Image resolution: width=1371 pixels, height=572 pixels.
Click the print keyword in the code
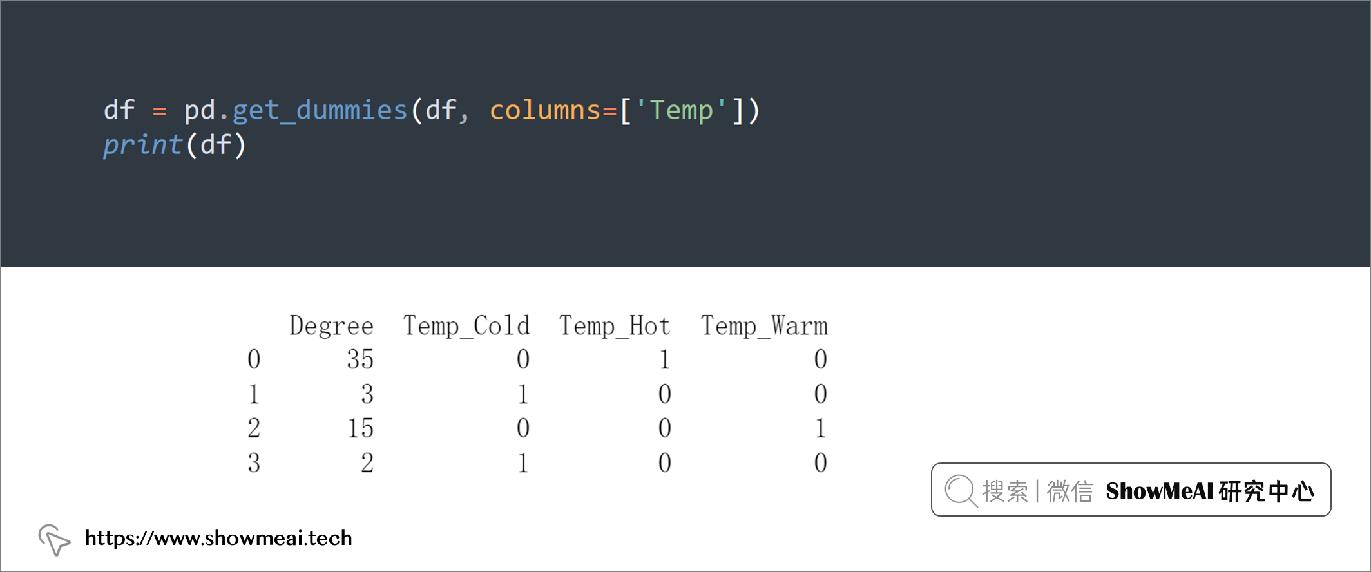[143, 145]
